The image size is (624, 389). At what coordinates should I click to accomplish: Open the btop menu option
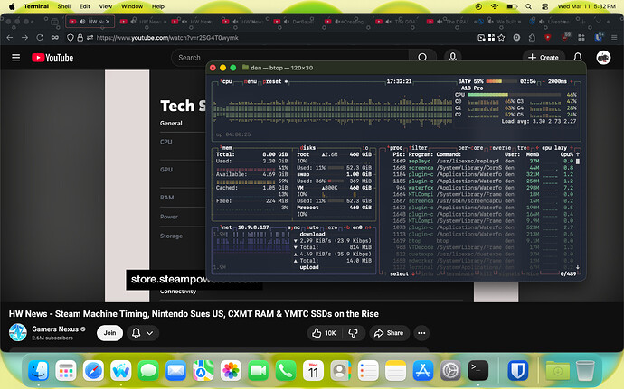click(x=251, y=81)
